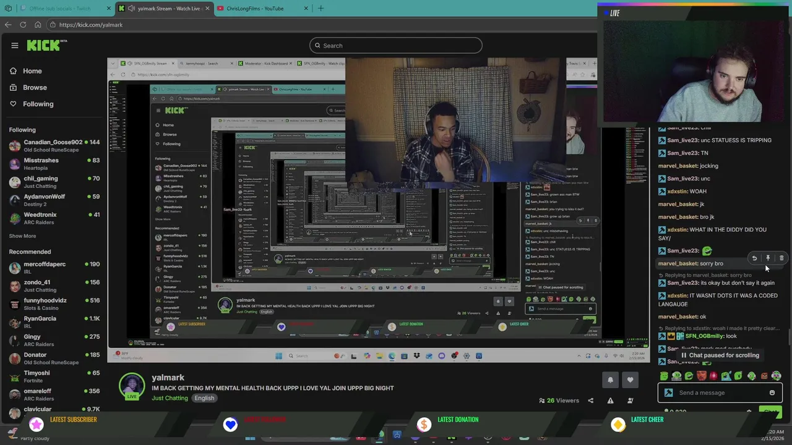Click the Latest Donation dollar icon
Screen dimensions: 792x445
[x=424, y=424]
